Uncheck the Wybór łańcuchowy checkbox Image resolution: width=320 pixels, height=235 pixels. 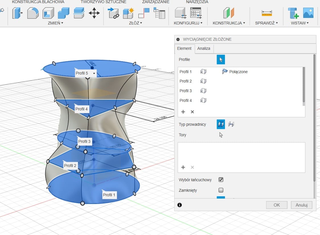point(221,180)
